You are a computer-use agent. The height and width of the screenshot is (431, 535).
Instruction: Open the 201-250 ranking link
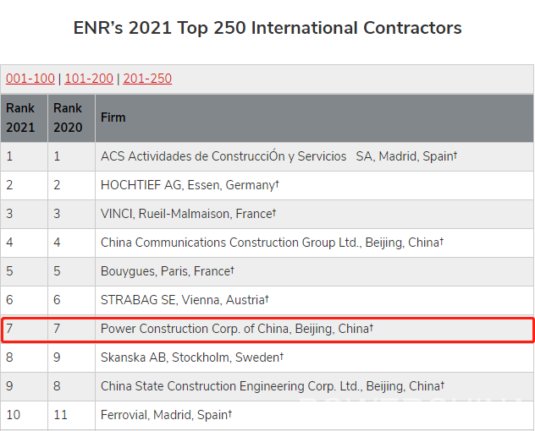[x=147, y=79]
